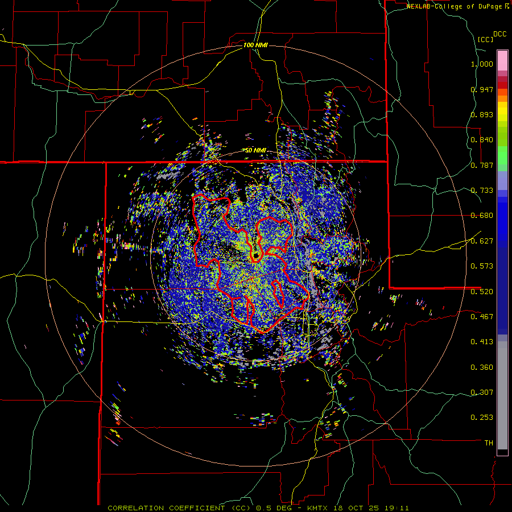Select the 0.520 scale label

click(482, 292)
